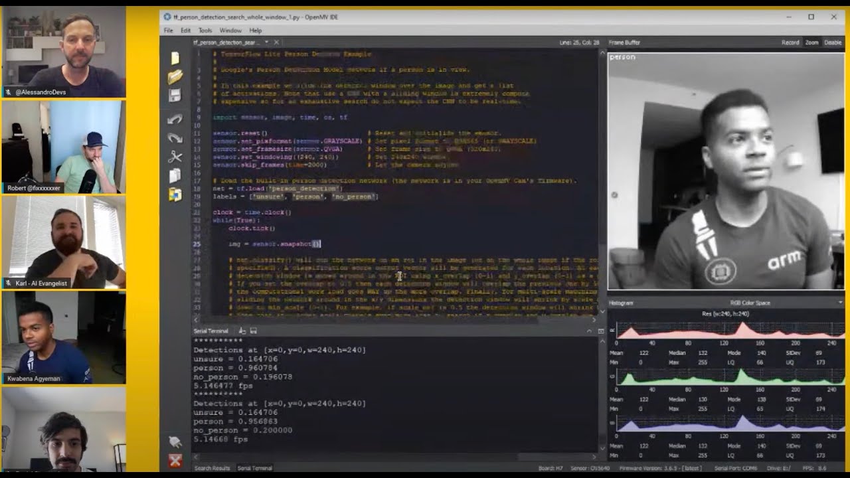This screenshot has height=478, width=850.
Task: Create a new file from the sidebar
Action: (x=175, y=58)
